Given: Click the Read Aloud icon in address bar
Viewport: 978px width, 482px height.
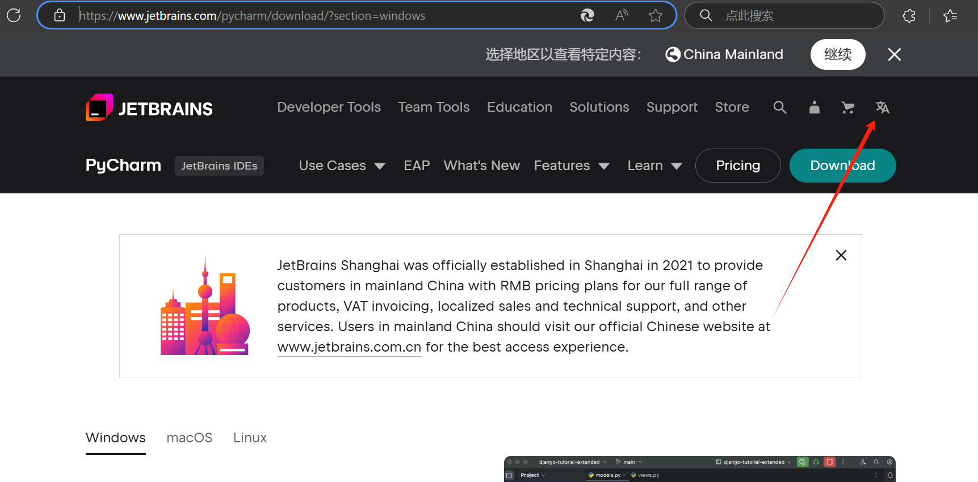Looking at the screenshot, I should pos(622,15).
